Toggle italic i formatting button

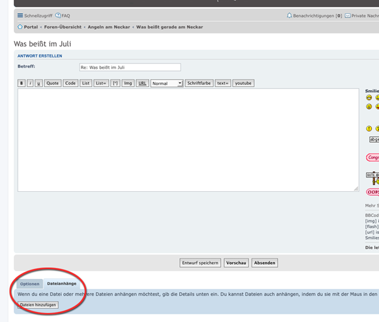(x=30, y=83)
